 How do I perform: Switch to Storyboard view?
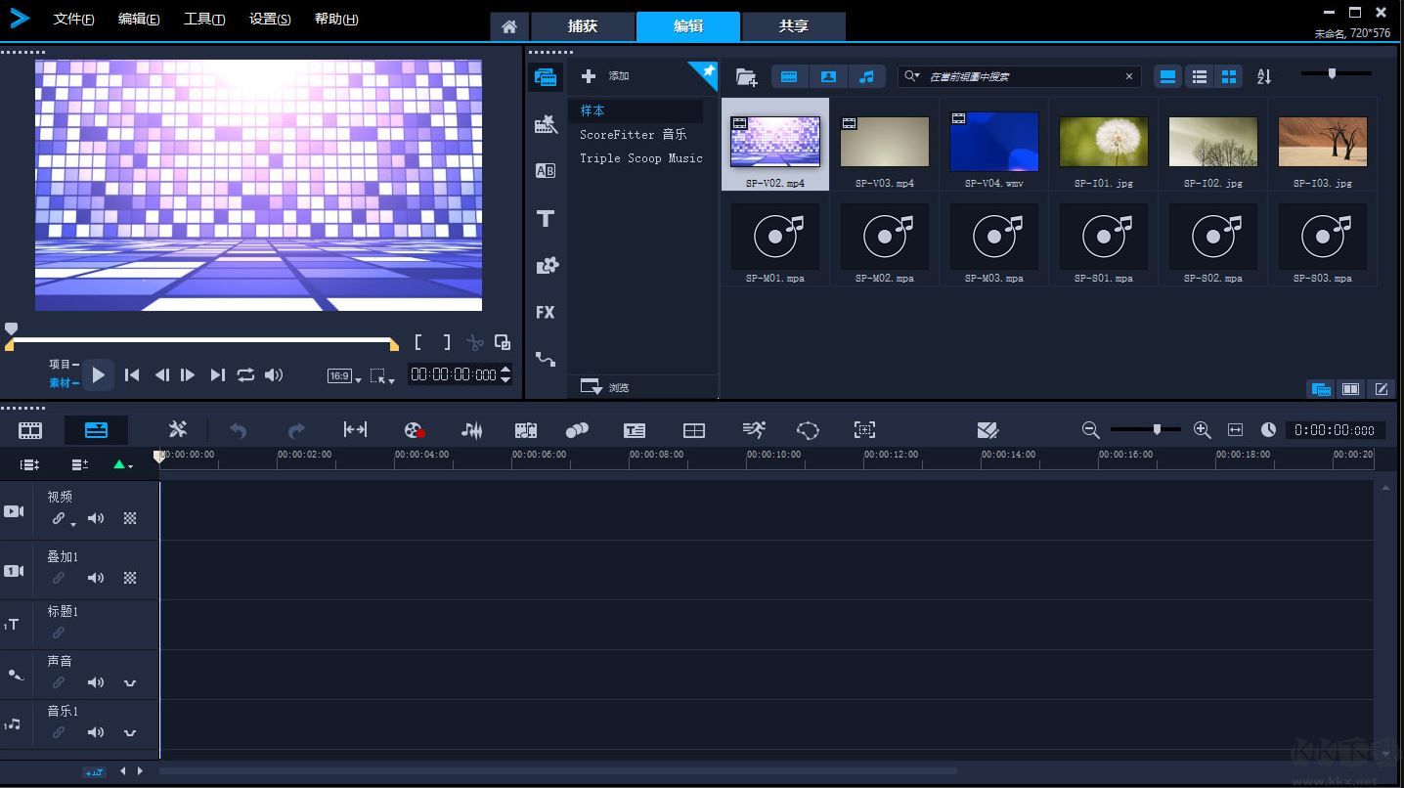30,430
